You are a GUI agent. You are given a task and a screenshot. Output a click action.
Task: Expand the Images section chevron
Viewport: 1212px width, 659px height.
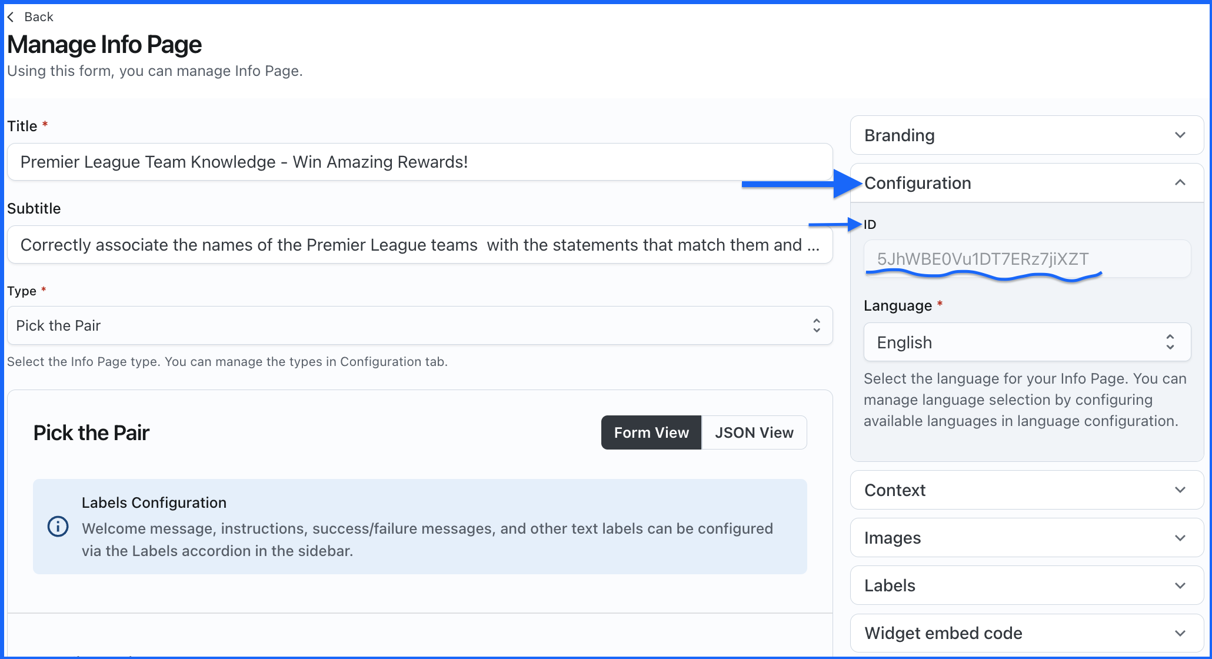[x=1180, y=538]
